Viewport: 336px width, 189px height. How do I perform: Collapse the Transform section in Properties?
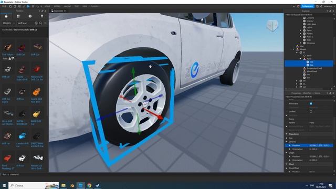(287, 134)
